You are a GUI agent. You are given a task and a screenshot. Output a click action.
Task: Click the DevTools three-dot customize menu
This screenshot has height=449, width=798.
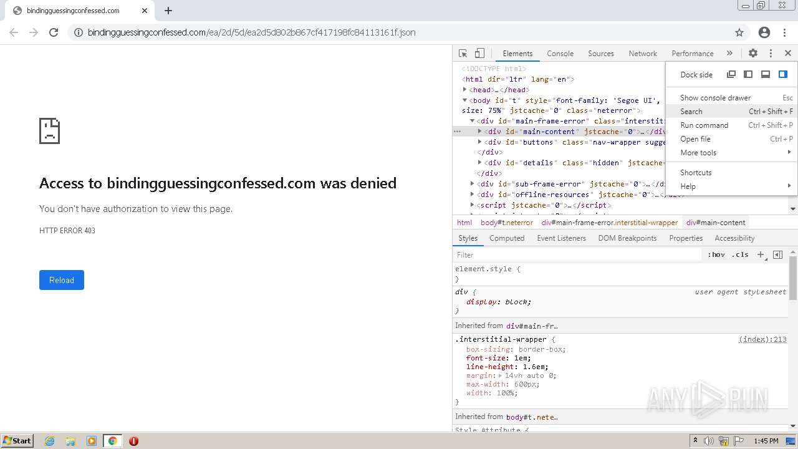(x=771, y=54)
